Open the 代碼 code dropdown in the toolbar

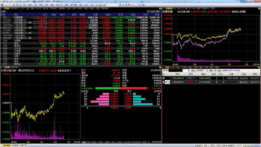pos(118,5)
